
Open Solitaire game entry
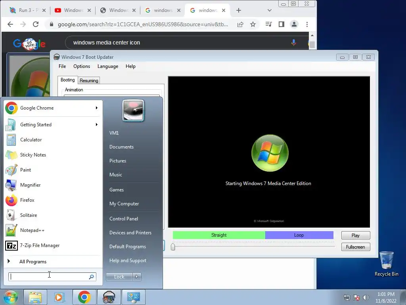(x=53, y=215)
